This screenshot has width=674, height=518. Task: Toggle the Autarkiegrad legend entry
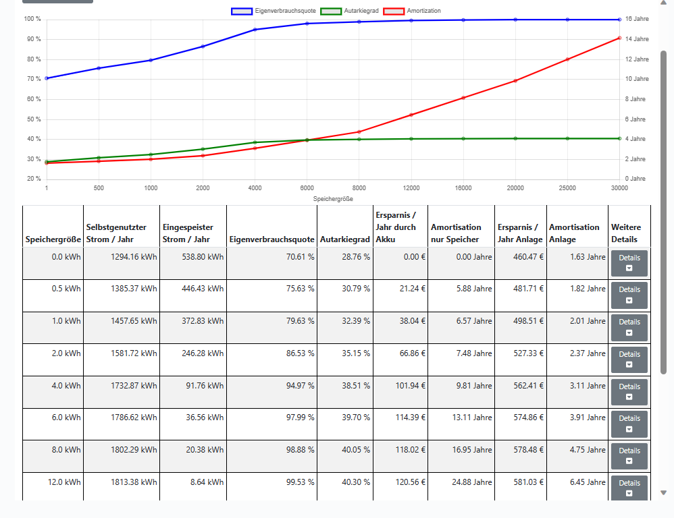click(x=350, y=11)
